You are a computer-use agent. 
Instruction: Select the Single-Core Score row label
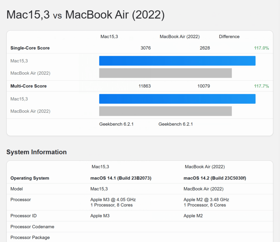tap(30, 48)
